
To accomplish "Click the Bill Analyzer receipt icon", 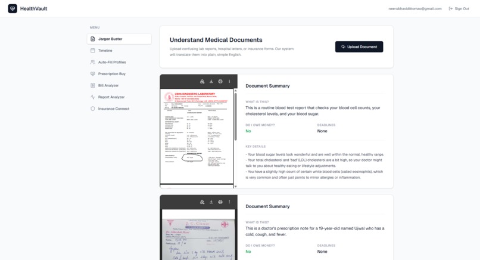I will click(93, 85).
